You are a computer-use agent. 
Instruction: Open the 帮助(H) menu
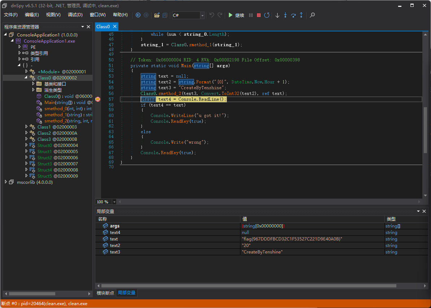tap(120, 15)
